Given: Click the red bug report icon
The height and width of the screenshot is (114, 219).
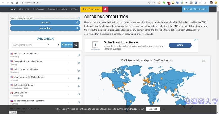Looking at the screenshot, I should (x=105, y=9).
